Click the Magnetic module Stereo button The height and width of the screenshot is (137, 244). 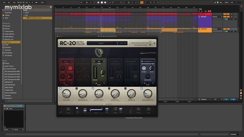coord(144,68)
